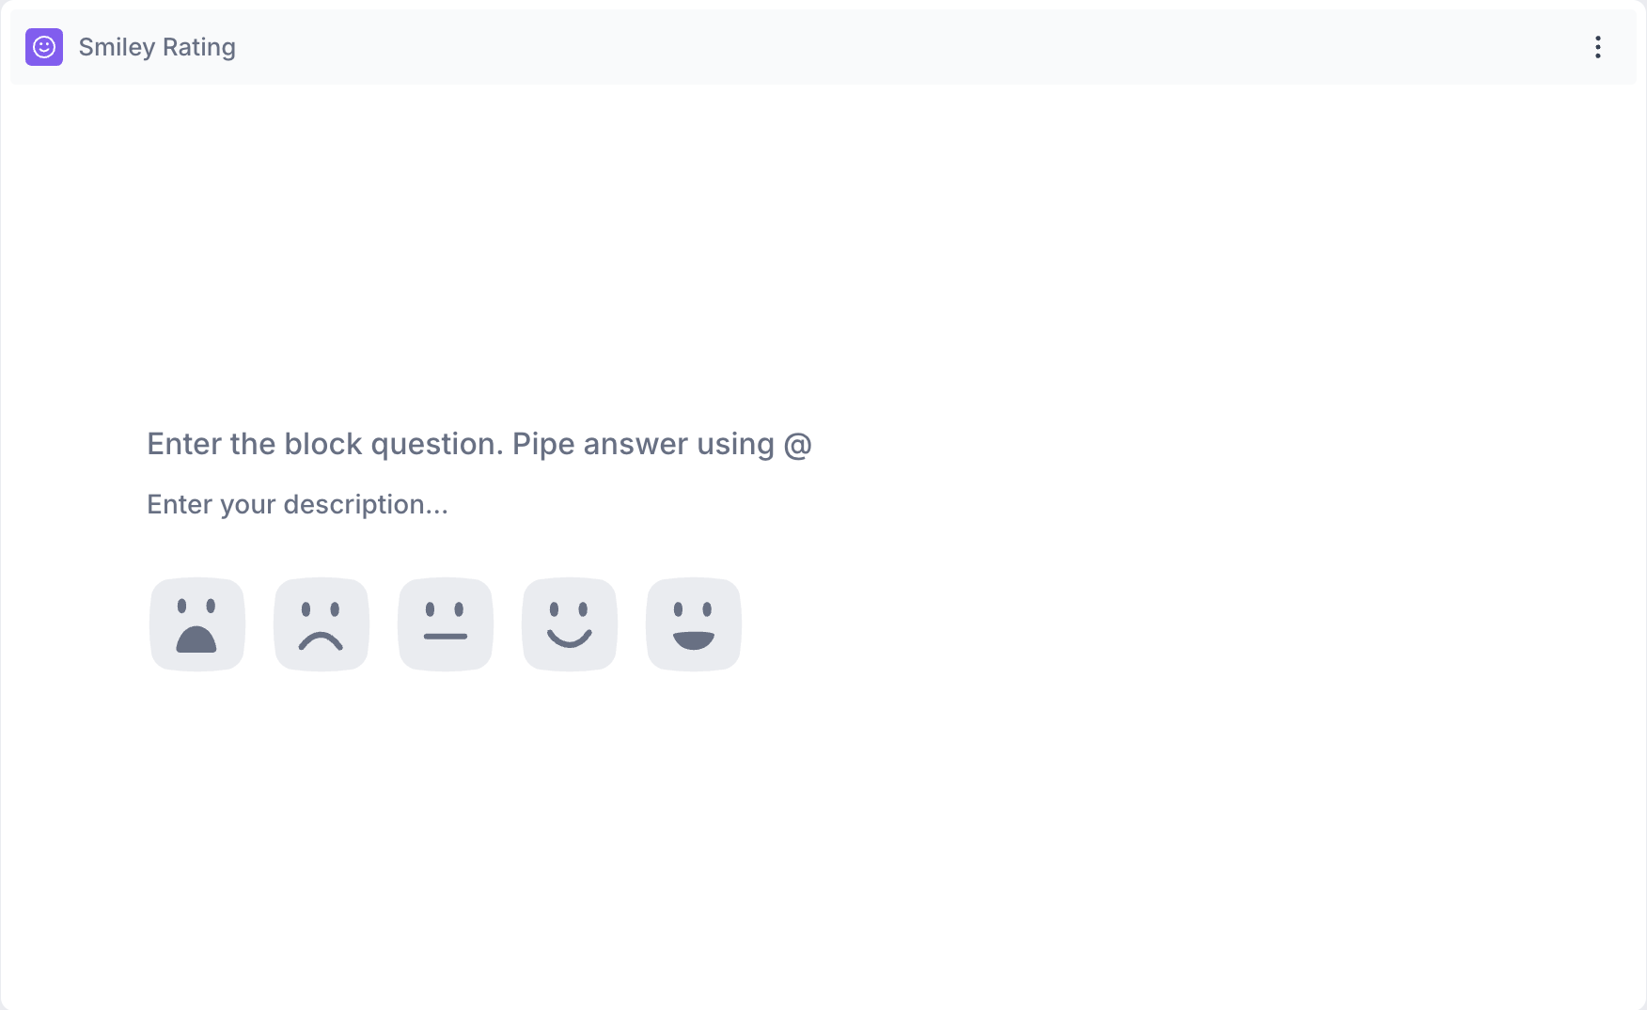The image size is (1647, 1010).
Task: Click the purple Smiley Rating block icon
Action: tap(44, 47)
